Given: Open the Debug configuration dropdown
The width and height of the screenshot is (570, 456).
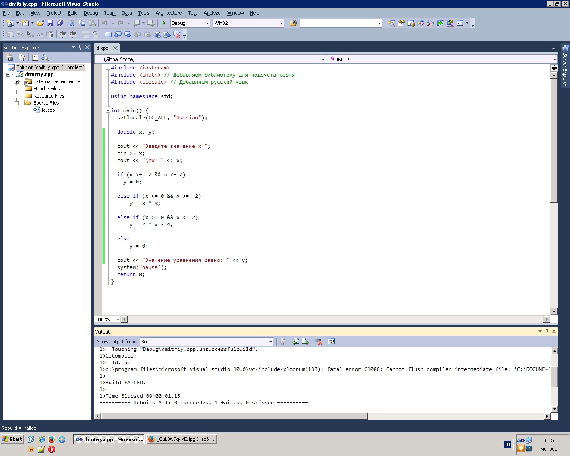Looking at the screenshot, I should click(x=208, y=23).
